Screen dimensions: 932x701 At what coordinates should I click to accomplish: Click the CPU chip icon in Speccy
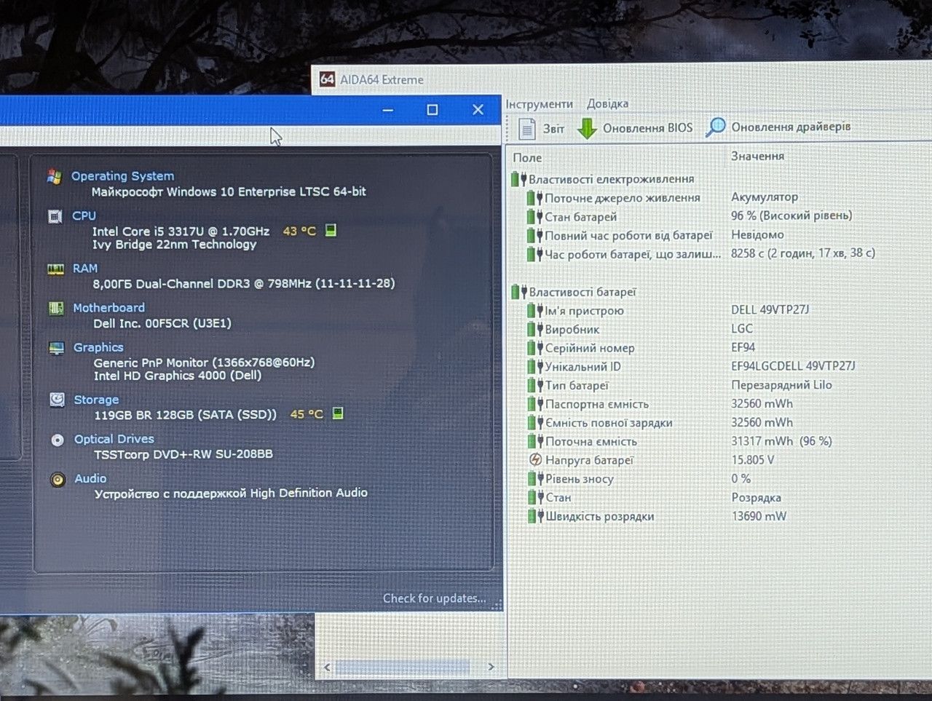click(x=55, y=216)
